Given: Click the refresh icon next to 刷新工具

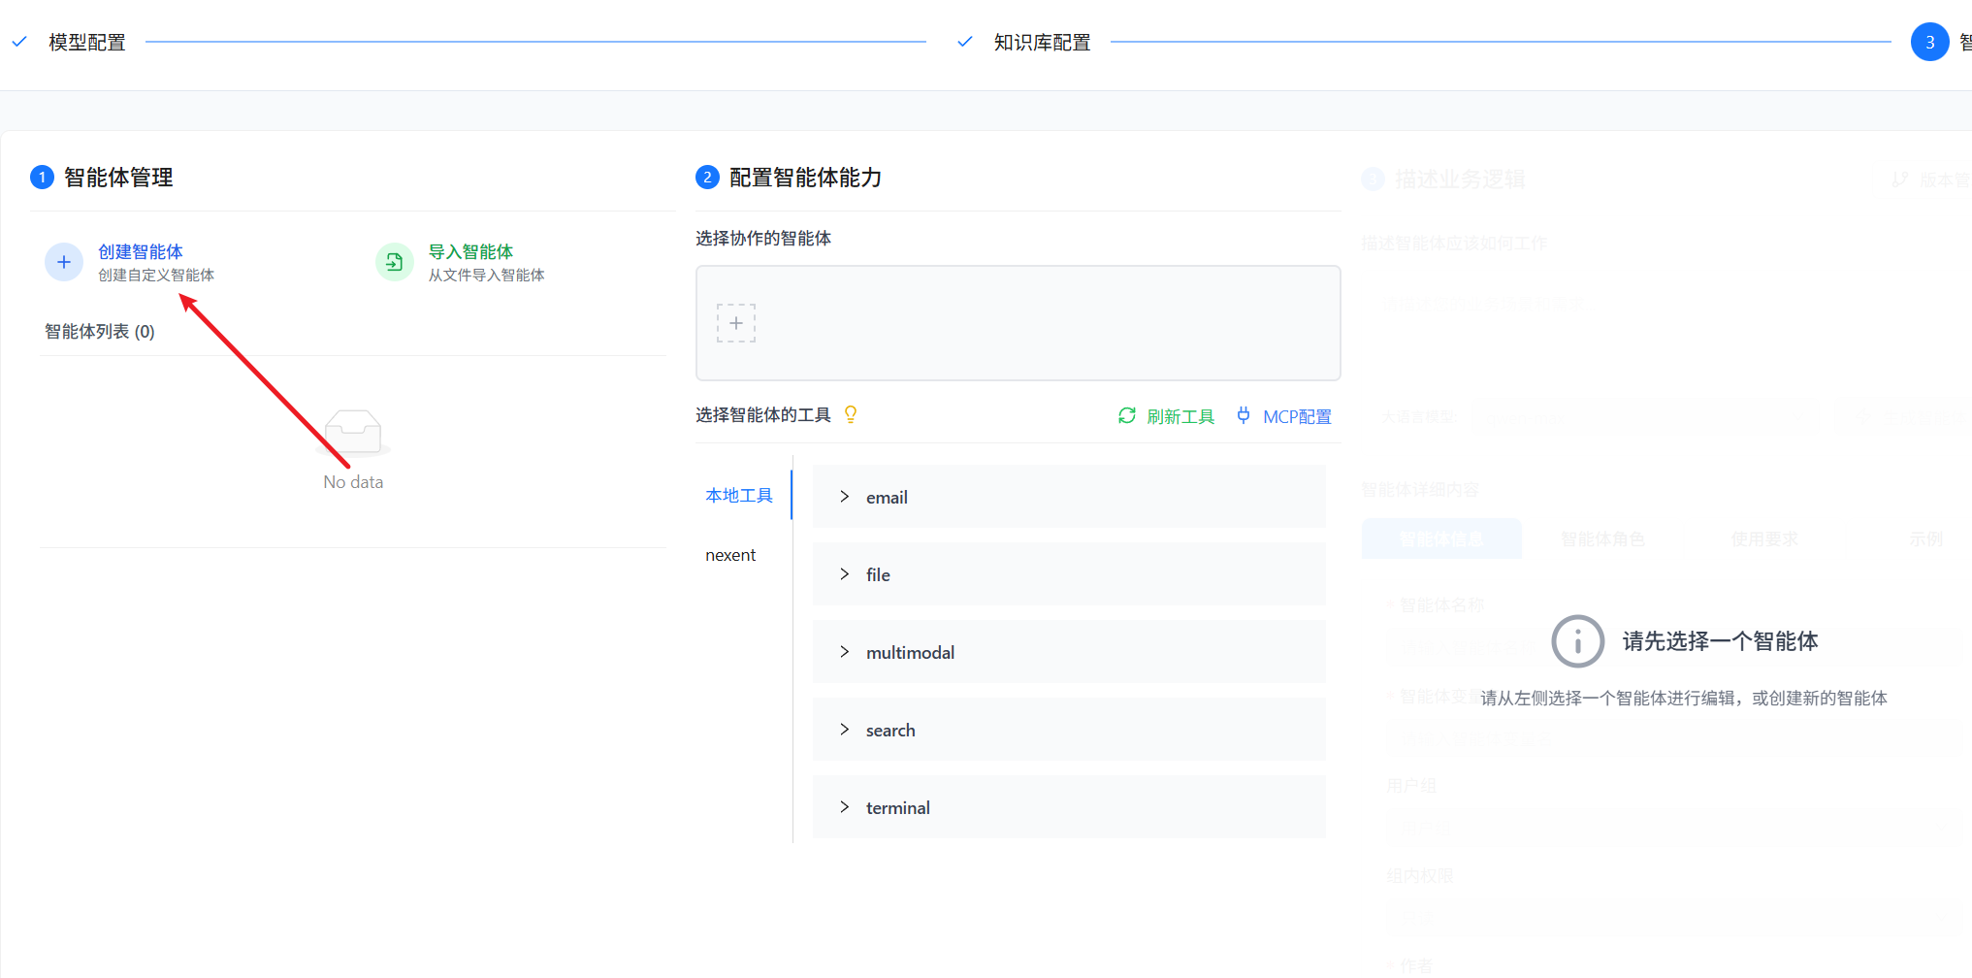Looking at the screenshot, I should (1127, 415).
